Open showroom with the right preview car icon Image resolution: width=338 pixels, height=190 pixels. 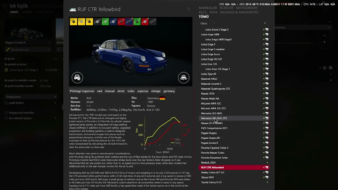point(184,78)
